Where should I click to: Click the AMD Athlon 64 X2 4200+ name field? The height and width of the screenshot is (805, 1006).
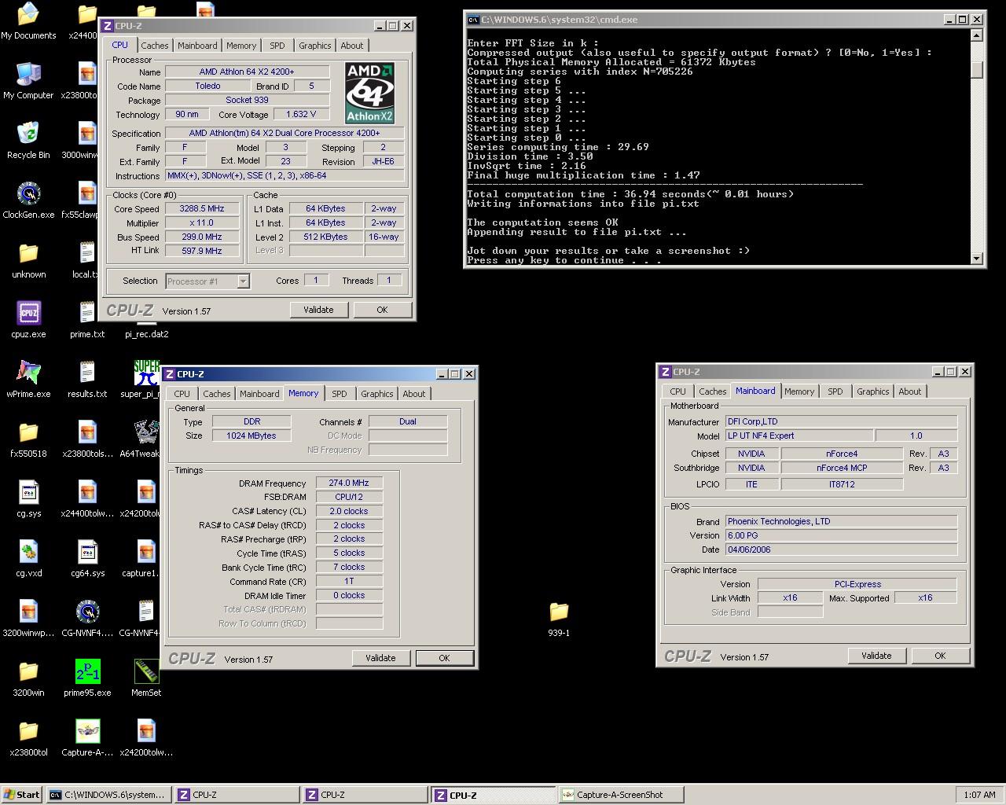(247, 72)
